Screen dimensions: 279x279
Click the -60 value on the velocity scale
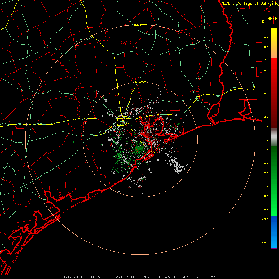(x=265, y=208)
